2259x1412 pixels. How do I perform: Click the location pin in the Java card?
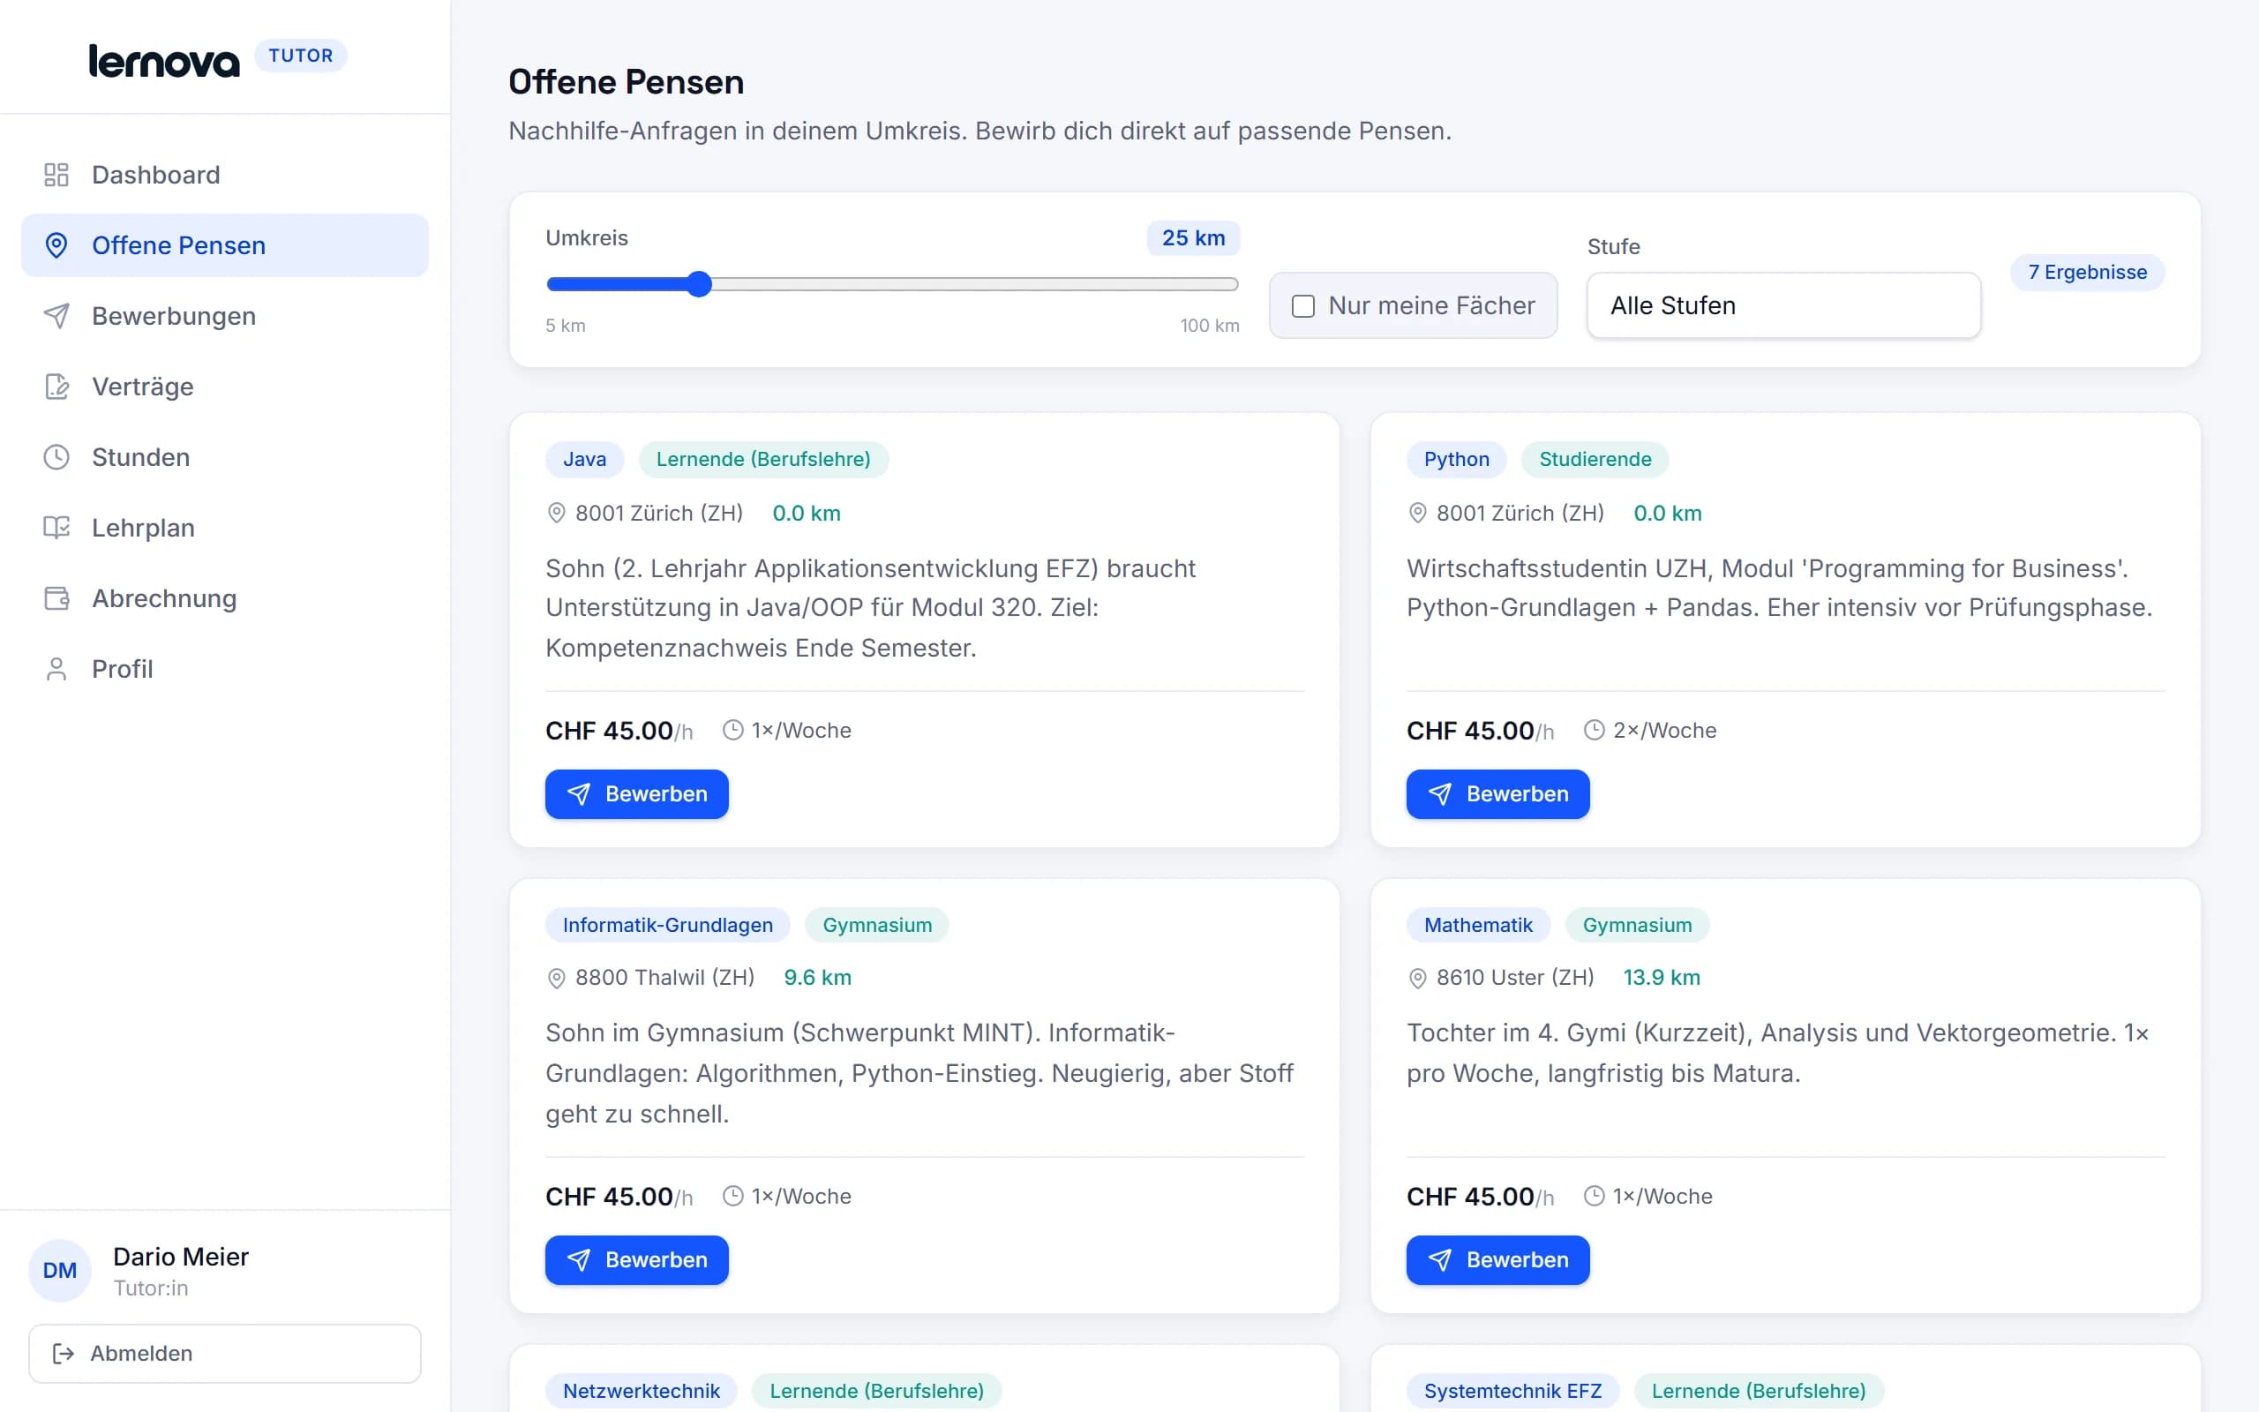pyautogui.click(x=556, y=513)
